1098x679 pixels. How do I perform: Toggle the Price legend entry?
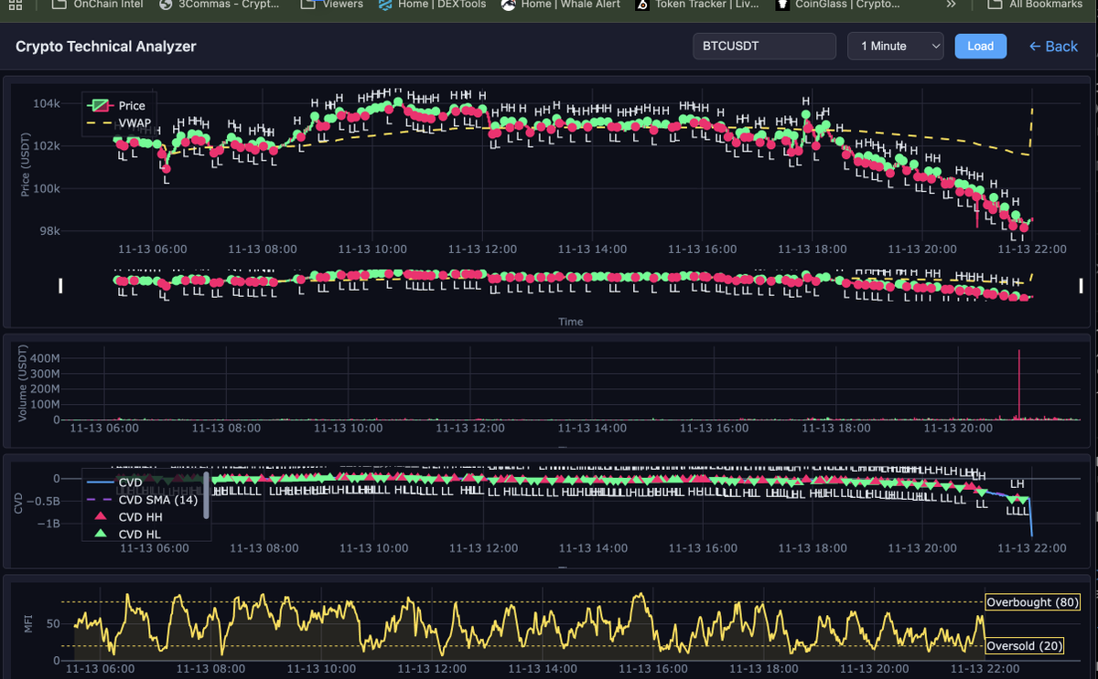[x=115, y=106]
